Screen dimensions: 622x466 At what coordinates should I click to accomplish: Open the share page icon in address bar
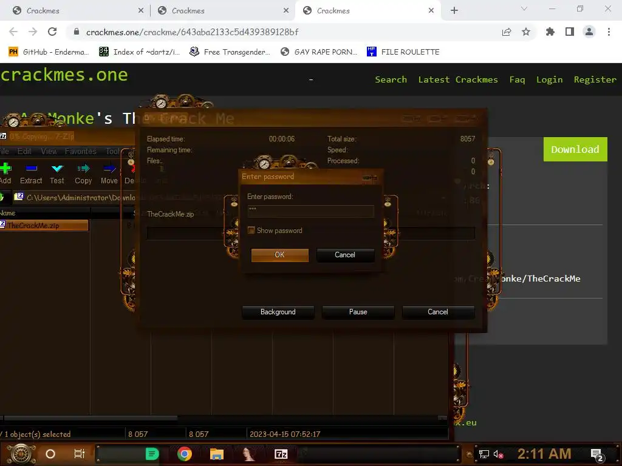coord(507,32)
